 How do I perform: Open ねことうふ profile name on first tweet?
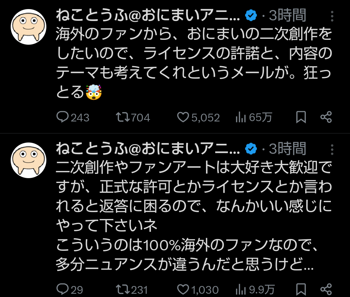click(148, 15)
